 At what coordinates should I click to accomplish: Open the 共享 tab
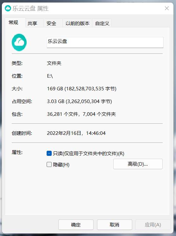pos(32,23)
